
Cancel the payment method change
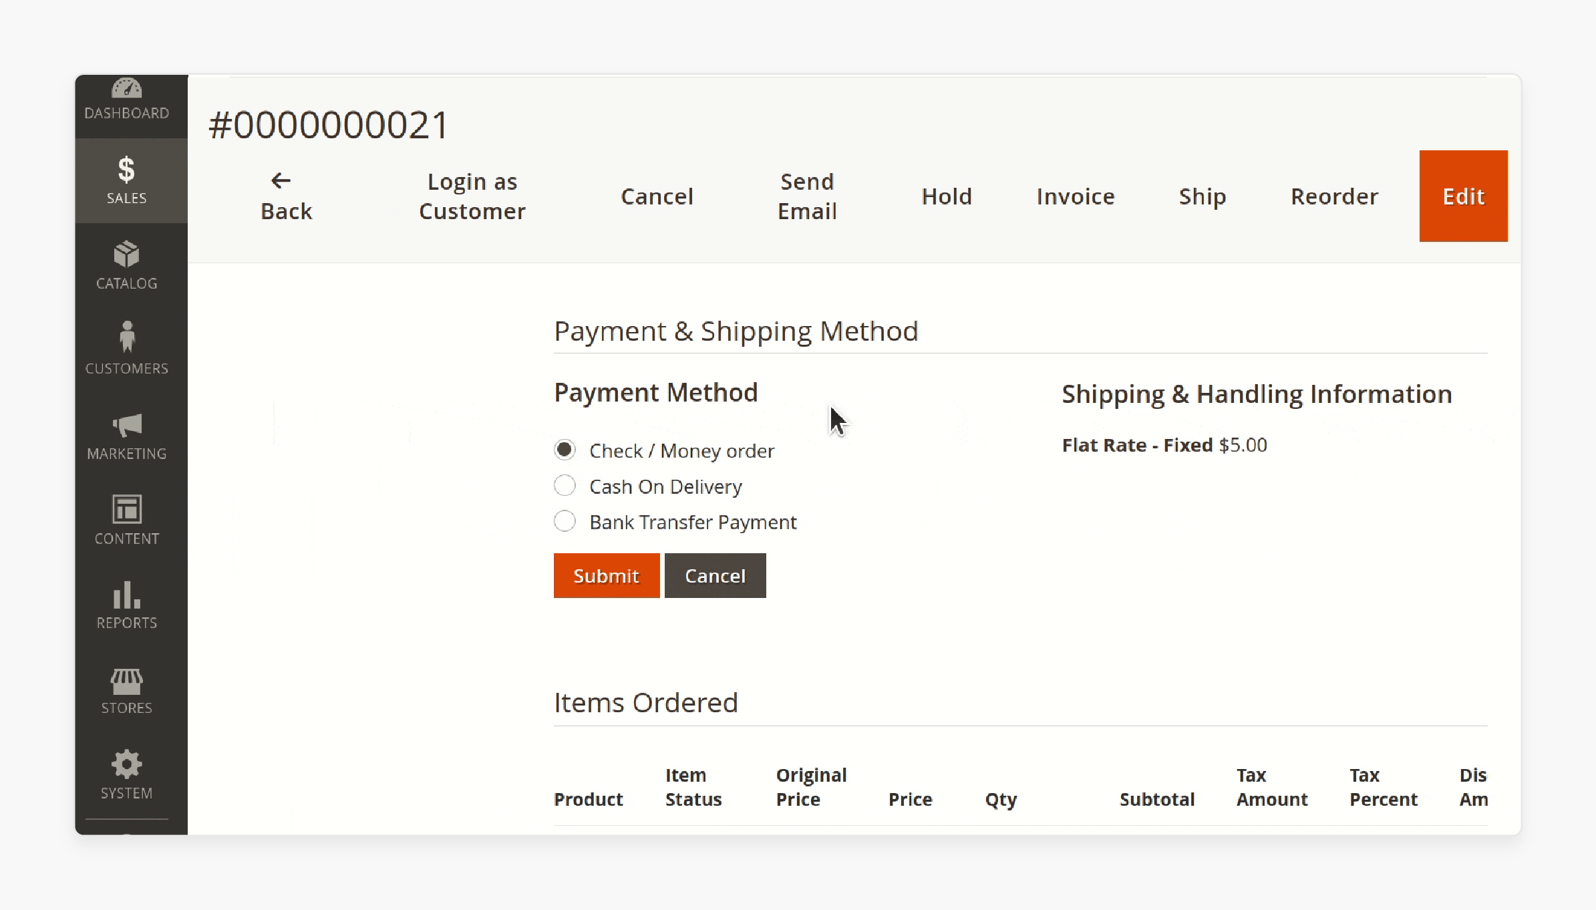coord(715,575)
